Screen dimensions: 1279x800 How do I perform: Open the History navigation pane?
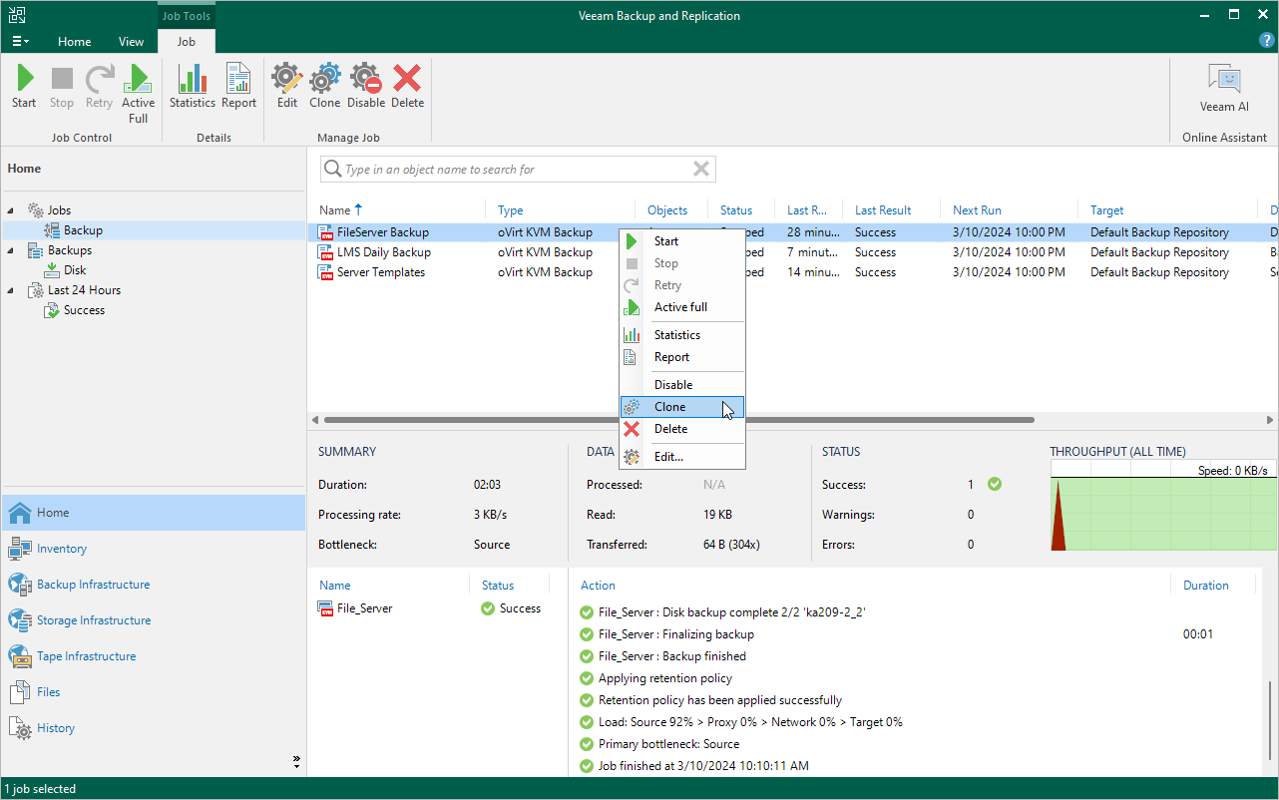(x=154, y=728)
